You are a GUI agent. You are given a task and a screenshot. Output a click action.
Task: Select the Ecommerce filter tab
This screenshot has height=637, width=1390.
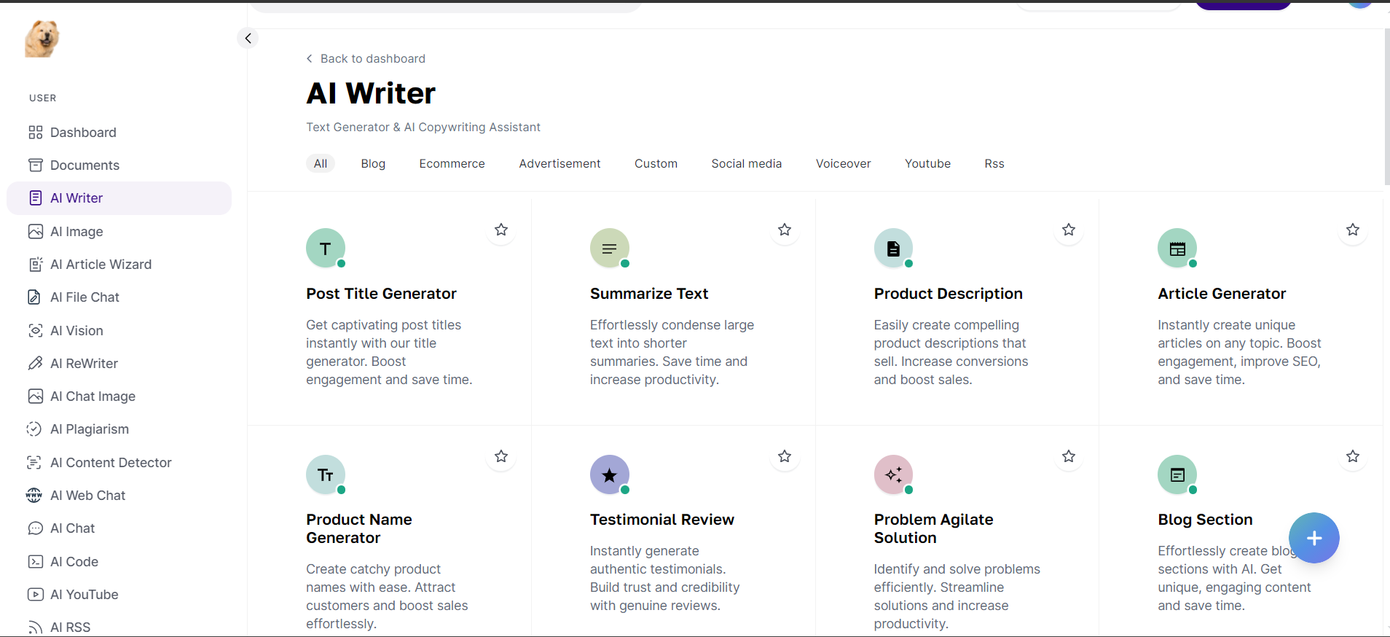pyautogui.click(x=452, y=164)
